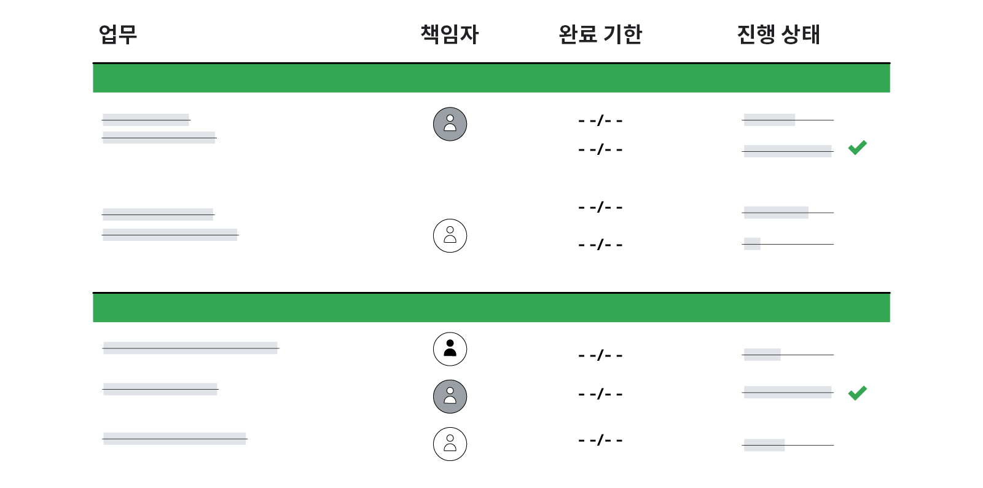Select the bottom outlined assignee avatar

(450, 444)
